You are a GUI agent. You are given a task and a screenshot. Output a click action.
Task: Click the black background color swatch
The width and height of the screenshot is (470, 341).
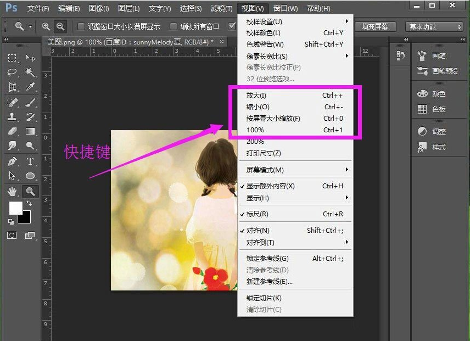point(26,218)
